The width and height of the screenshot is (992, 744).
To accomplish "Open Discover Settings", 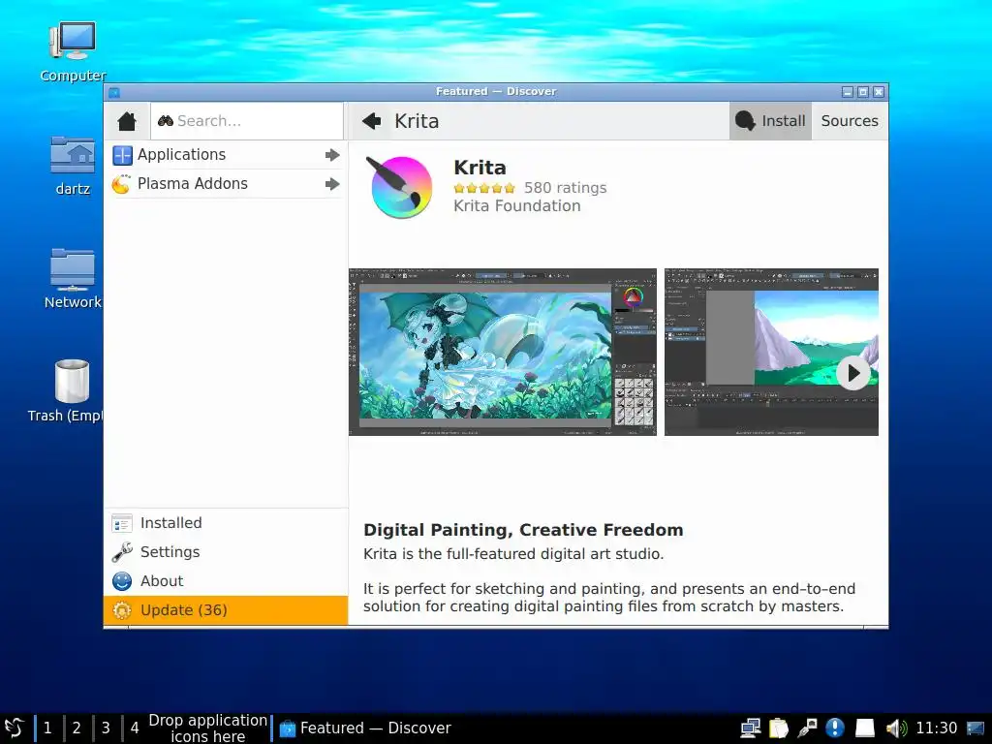I will [226, 552].
